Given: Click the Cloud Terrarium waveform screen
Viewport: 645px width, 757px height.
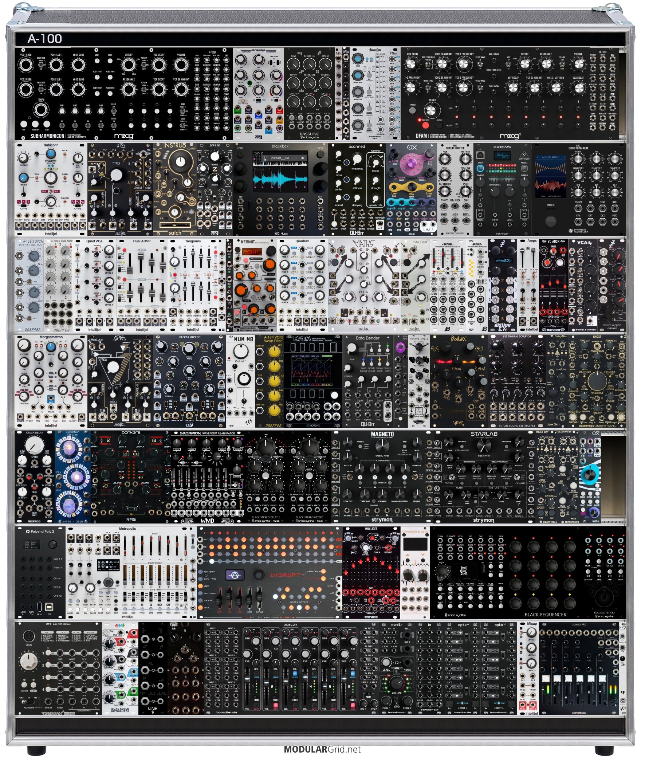Looking at the screenshot, I should point(550,177).
